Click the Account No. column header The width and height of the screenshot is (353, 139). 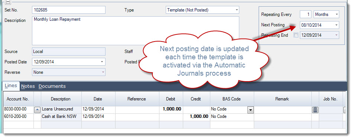(18, 99)
